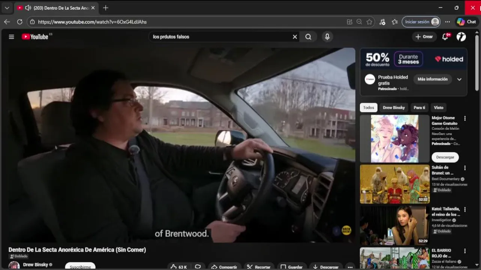This screenshot has width=481, height=270.
Task: Expand the tab search dropdown arrow
Action: click(7, 7)
